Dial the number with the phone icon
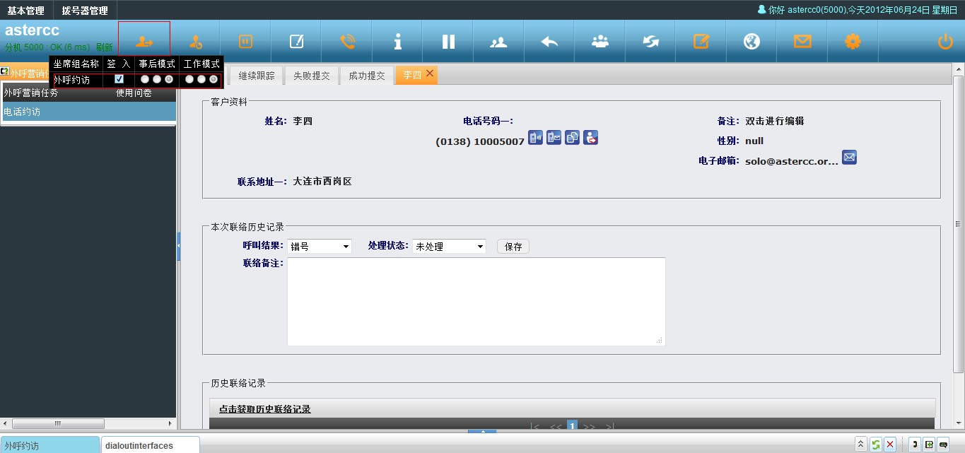 click(x=536, y=138)
